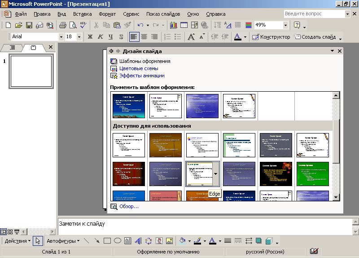Open the font size 18 dropdown
The image size is (359, 258).
pyautogui.click(x=79, y=37)
